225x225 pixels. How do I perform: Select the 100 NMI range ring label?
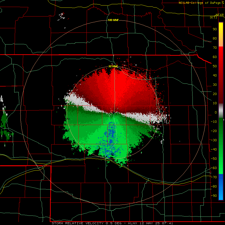point(113,20)
